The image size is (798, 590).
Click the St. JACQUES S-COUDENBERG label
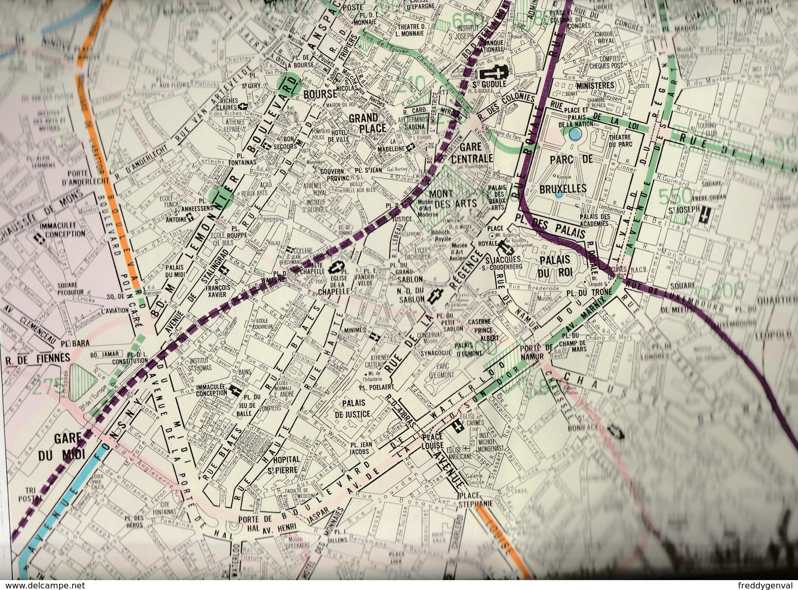pyautogui.click(x=500, y=263)
